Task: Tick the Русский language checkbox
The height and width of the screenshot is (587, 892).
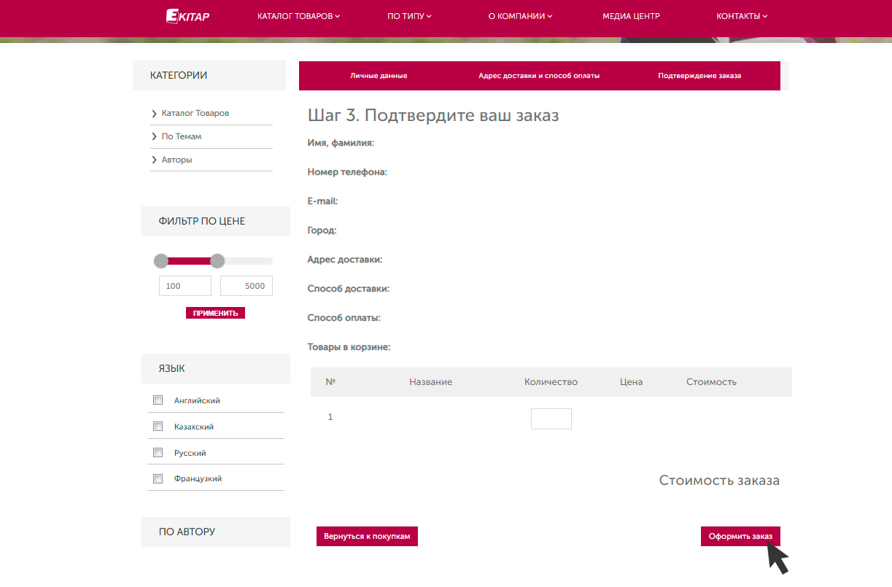Action: [158, 453]
